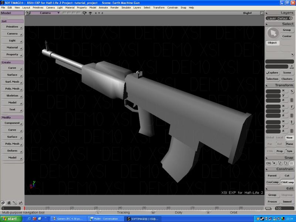Click the viewport camera icon
The height and width of the screenshot is (222, 296).
click(84, 13)
